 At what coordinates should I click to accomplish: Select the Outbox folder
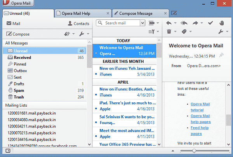pos(44,71)
